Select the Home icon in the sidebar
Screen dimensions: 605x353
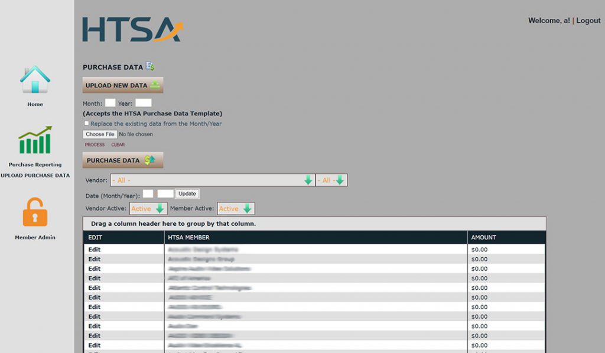35,81
